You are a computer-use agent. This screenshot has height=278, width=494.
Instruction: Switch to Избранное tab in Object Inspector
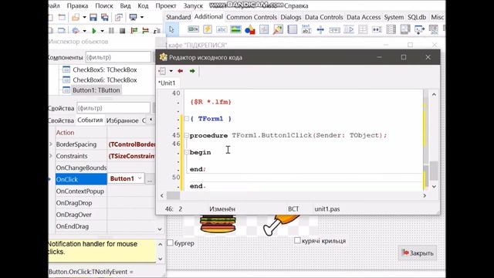click(x=122, y=120)
